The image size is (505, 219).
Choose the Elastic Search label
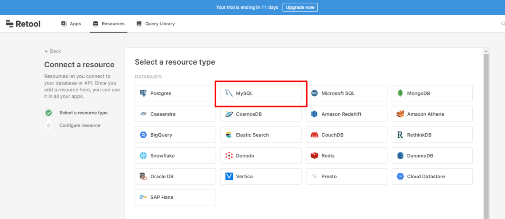[x=252, y=135]
